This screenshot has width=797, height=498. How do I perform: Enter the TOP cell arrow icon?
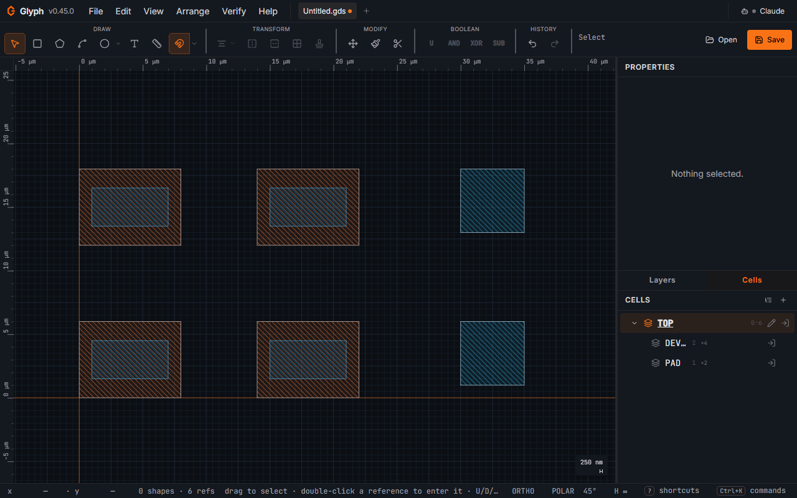click(x=786, y=323)
